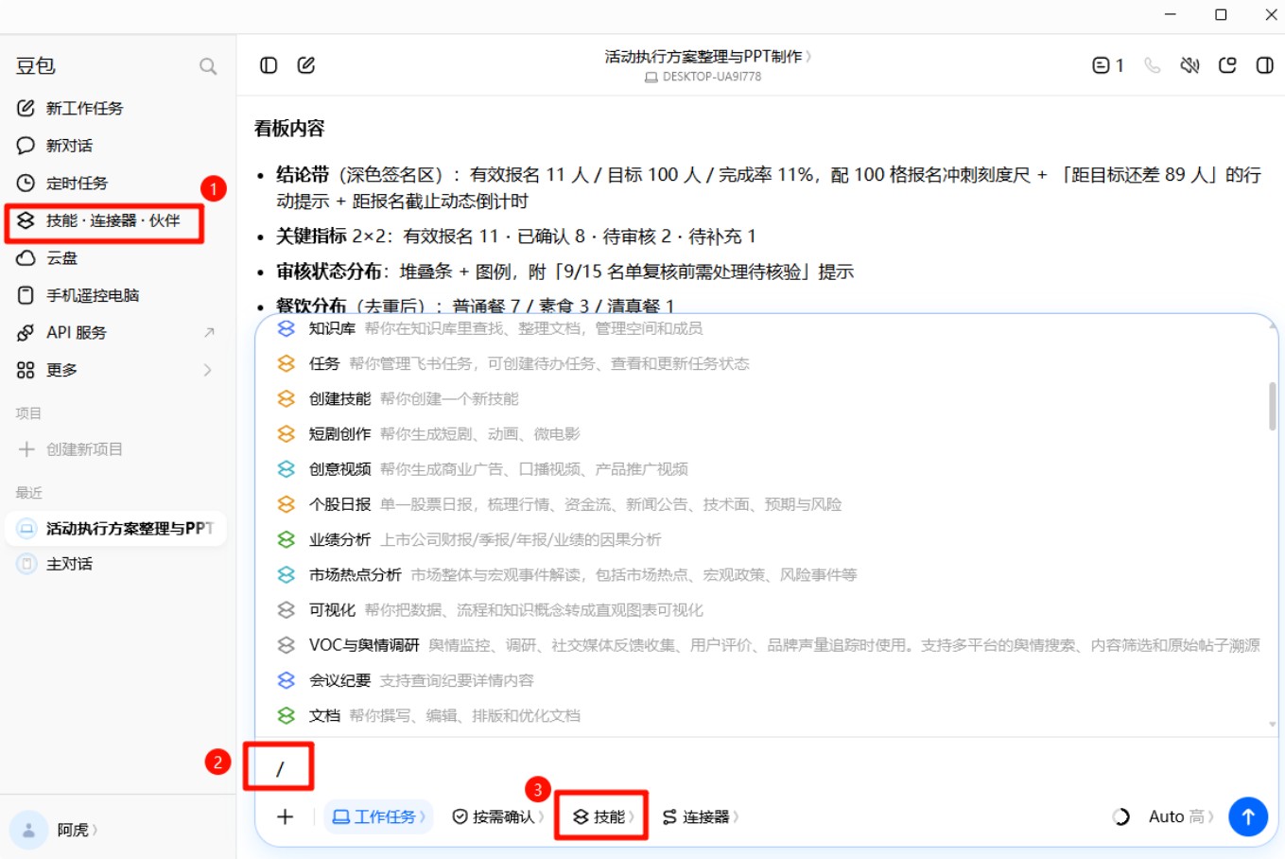The image size is (1285, 859).
Task: Open the 按需确认 dropdown
Action: pos(497,816)
